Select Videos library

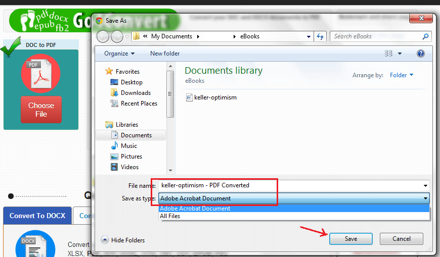129,167
